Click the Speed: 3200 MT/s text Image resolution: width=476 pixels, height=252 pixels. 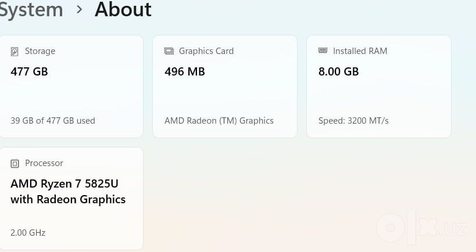[x=353, y=121]
